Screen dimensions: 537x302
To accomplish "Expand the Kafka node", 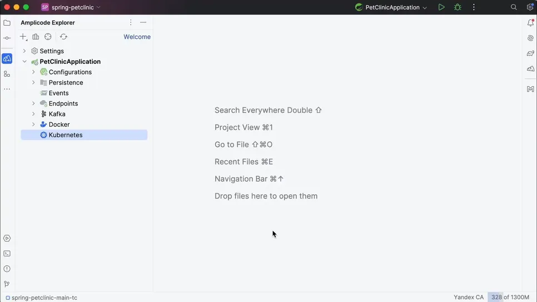I will (x=33, y=114).
